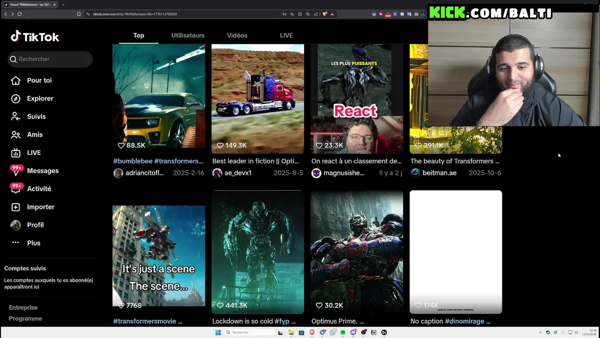600x338 pixels.
Task: Click magnusishe avatar picture
Action: pos(316,173)
